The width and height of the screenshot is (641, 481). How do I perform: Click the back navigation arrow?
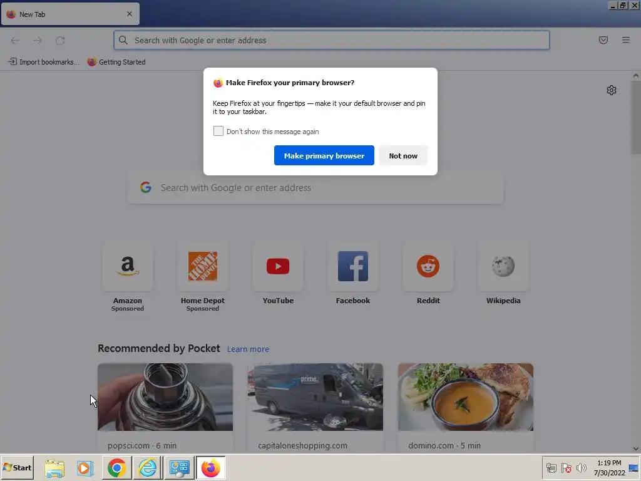click(15, 40)
